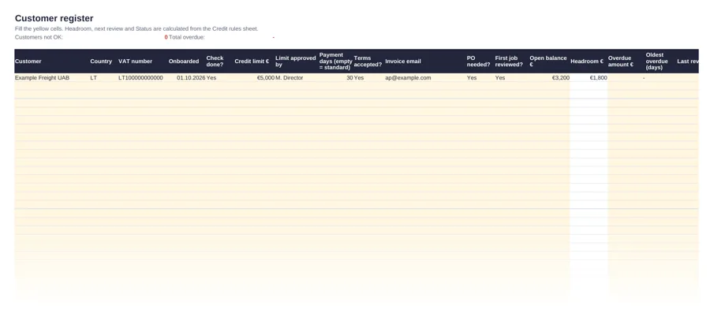710x313 pixels.
Task: Click the 'Headroom €' column header
Action: coord(587,61)
